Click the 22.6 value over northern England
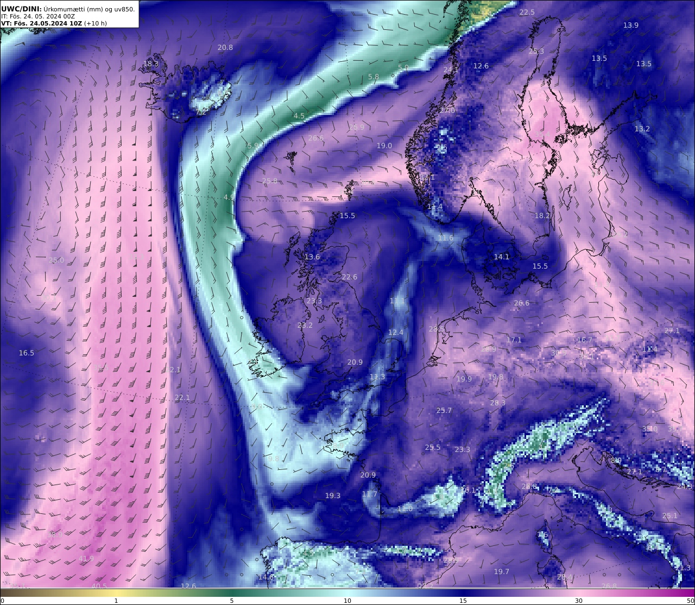 350,277
